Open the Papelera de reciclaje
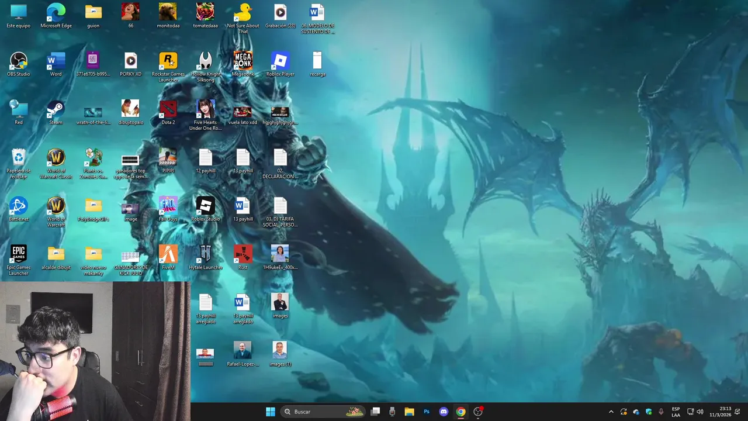Image resolution: width=748 pixels, height=421 pixels. [x=19, y=163]
